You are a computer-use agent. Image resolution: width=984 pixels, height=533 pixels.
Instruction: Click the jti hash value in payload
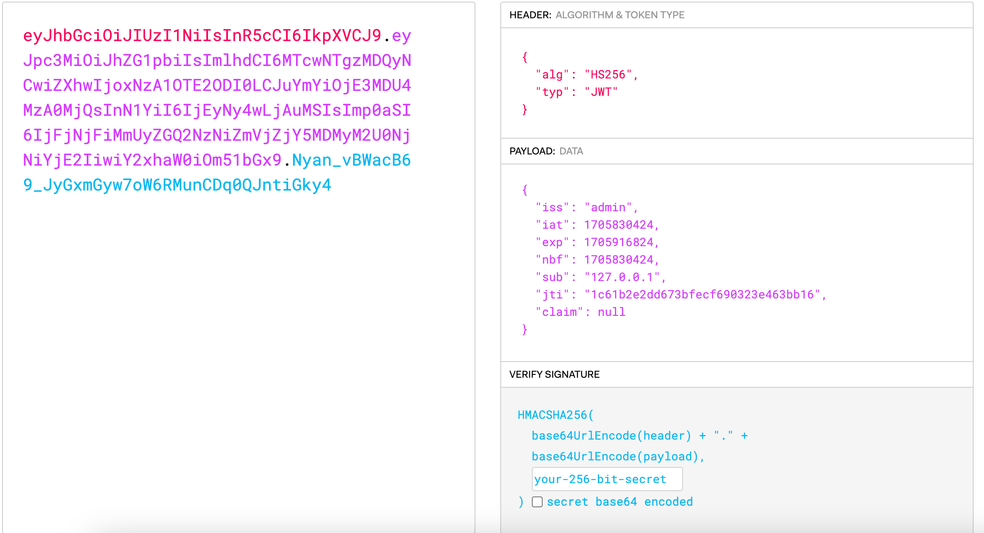pos(703,295)
